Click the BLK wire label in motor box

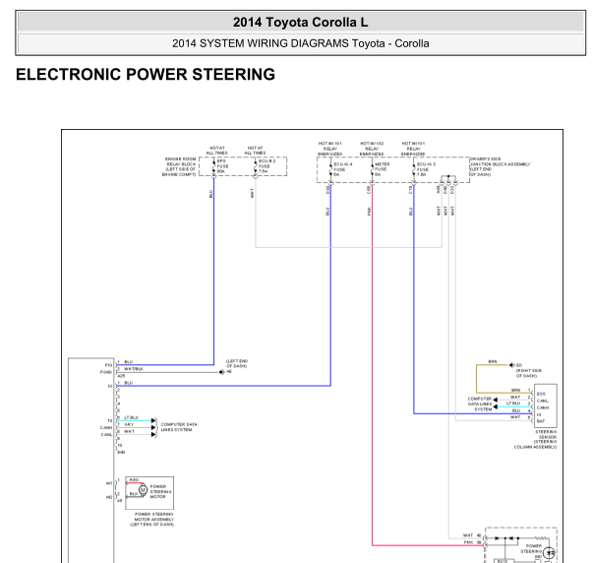(x=134, y=494)
